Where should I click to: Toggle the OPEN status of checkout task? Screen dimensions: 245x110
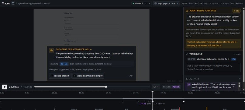click(x=192, y=59)
